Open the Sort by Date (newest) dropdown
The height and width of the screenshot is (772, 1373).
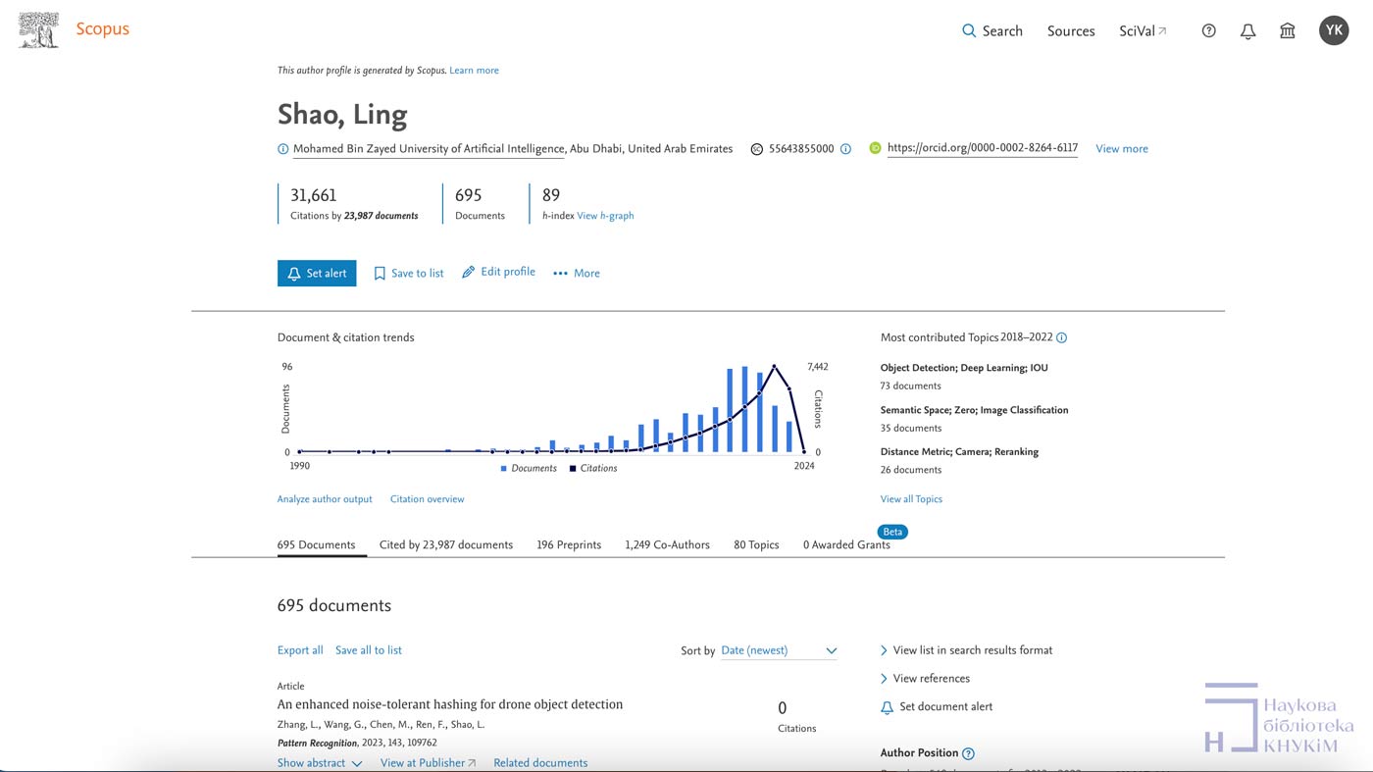[x=779, y=650]
